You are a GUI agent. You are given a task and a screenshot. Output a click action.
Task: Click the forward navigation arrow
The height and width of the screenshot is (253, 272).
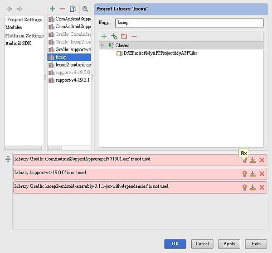[19, 9]
